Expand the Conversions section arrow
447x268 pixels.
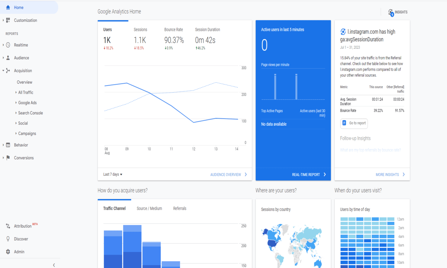coord(3,158)
